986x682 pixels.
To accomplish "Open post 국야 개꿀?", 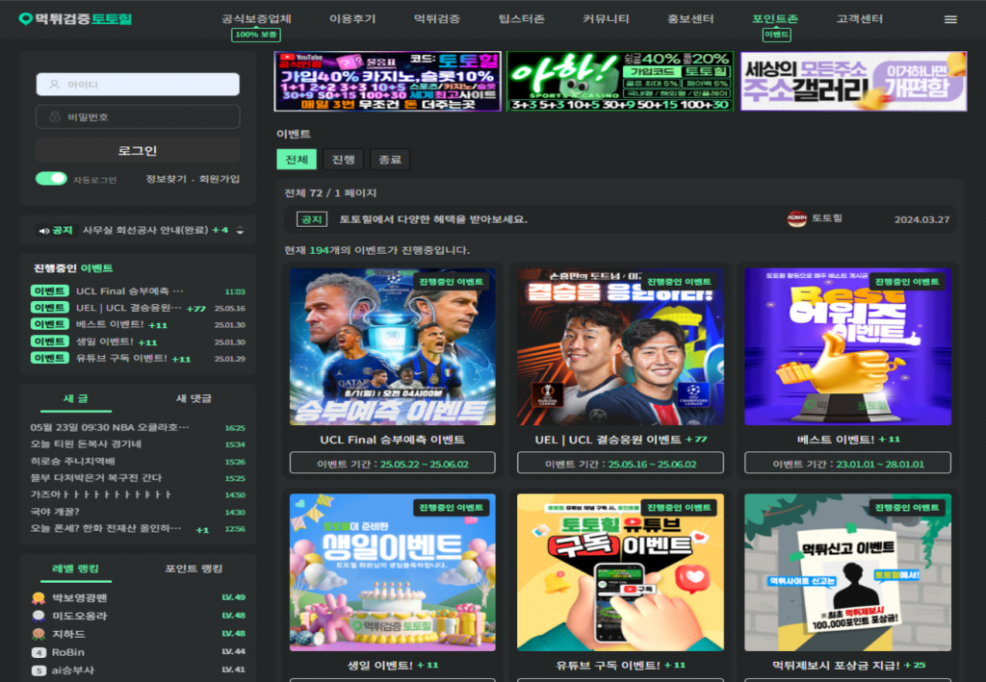I will (x=55, y=512).
